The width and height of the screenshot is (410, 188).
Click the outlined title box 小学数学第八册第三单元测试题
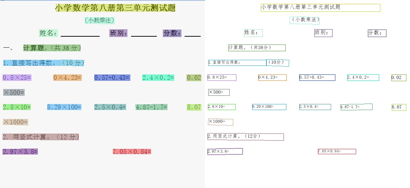320,8
